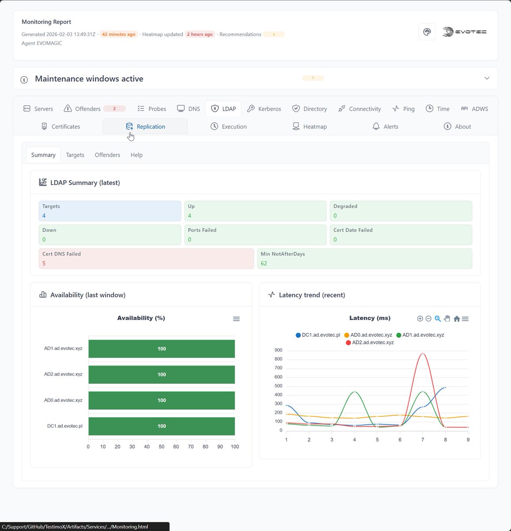Click the Recommendations count badge
The height and width of the screenshot is (531, 511).
(274, 35)
